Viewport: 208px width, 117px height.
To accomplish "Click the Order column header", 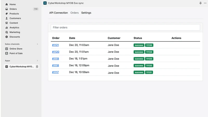I will (x=56, y=38).
